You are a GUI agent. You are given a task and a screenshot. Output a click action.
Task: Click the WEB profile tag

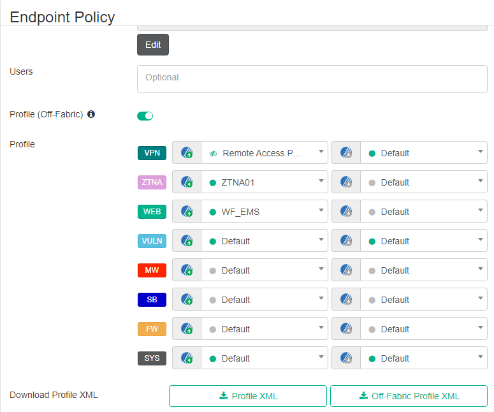152,212
